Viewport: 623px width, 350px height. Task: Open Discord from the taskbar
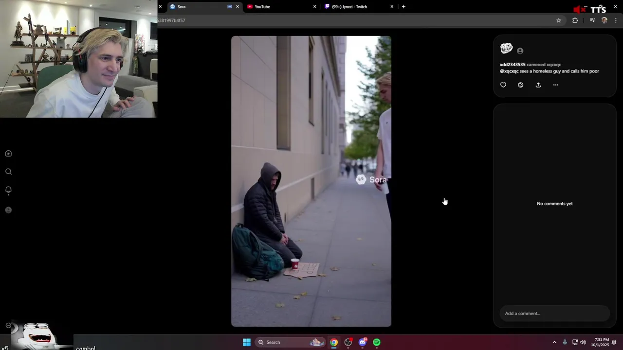click(x=363, y=342)
